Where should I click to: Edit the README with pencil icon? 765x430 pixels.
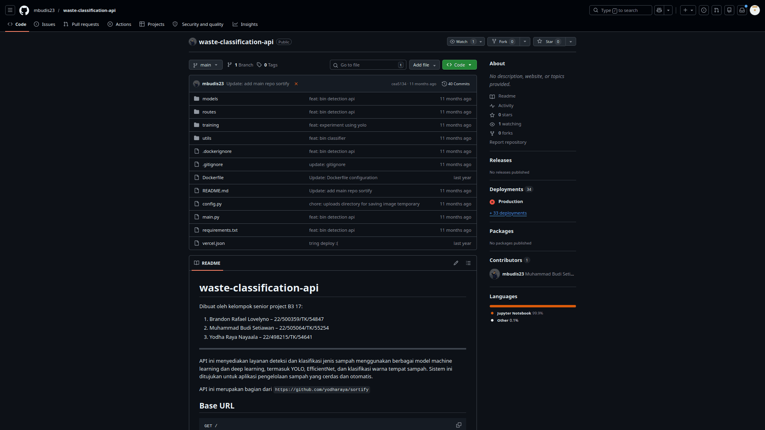click(456, 263)
